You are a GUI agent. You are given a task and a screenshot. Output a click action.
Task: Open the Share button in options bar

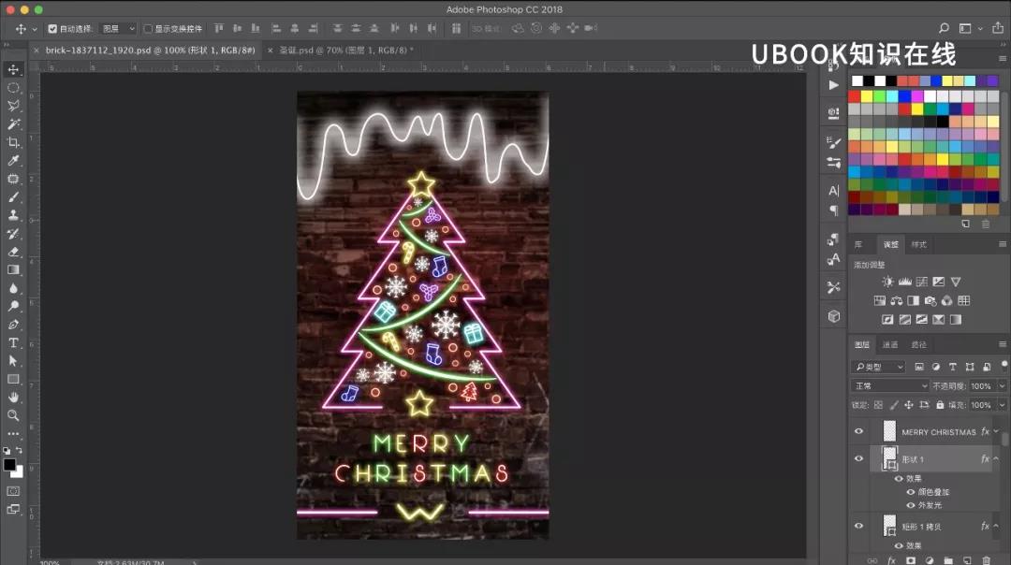click(998, 28)
